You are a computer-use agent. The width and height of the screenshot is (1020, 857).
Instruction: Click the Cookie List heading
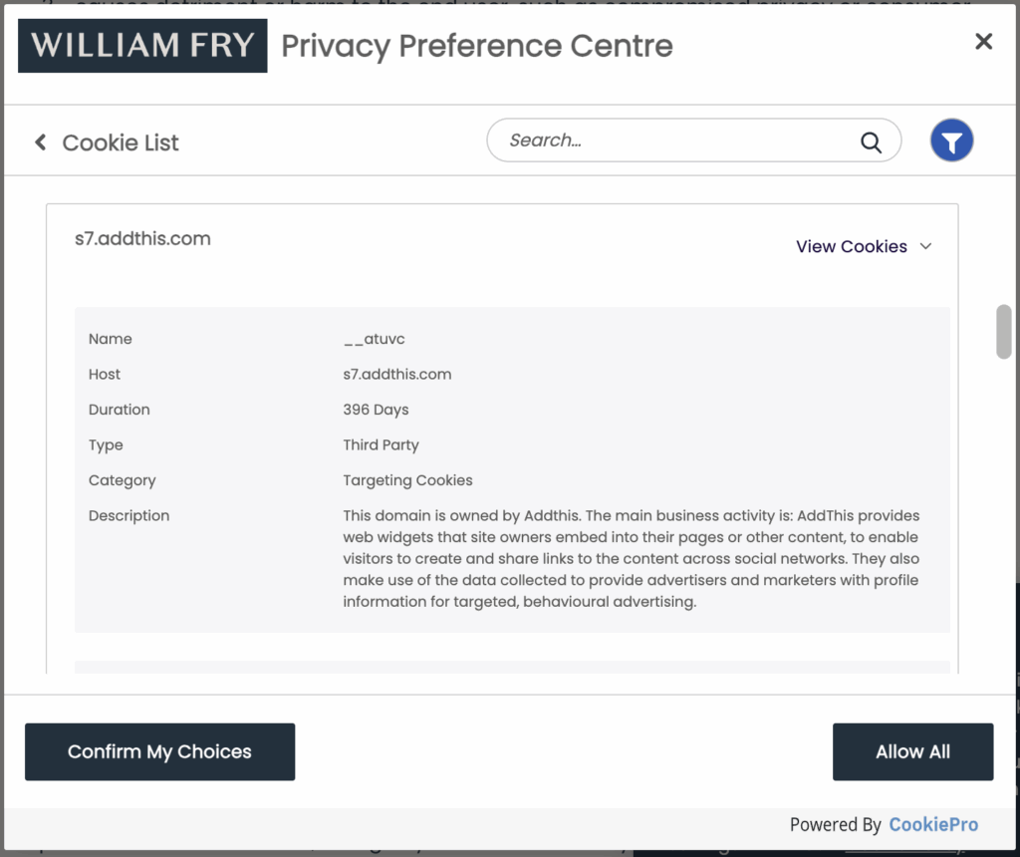pos(121,143)
